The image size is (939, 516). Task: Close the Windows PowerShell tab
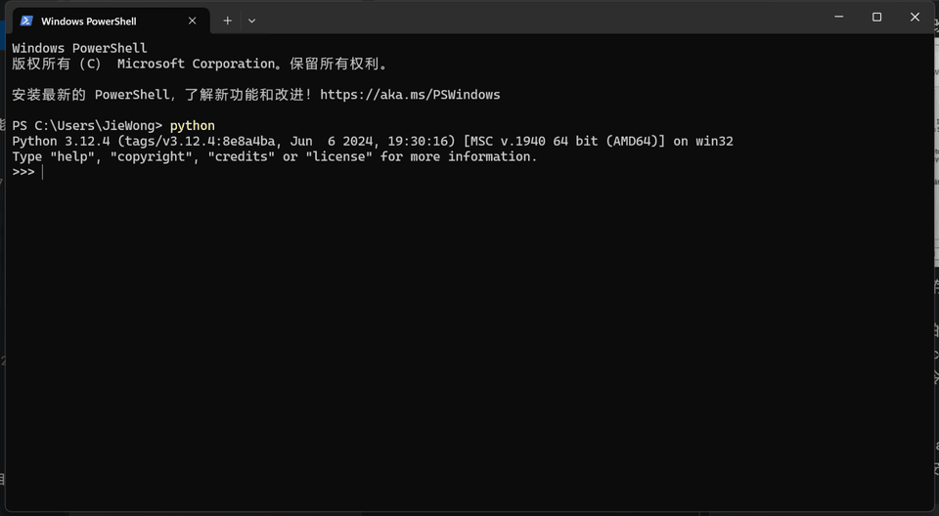click(x=193, y=21)
